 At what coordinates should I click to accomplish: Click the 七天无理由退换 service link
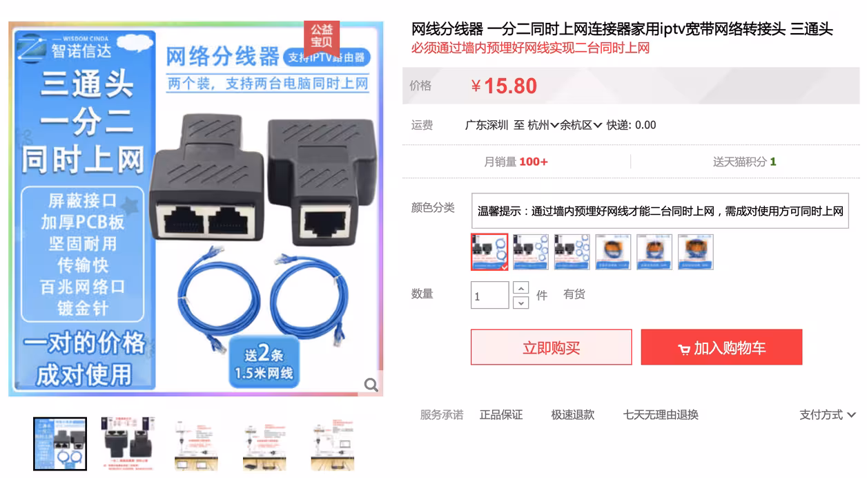(x=661, y=414)
